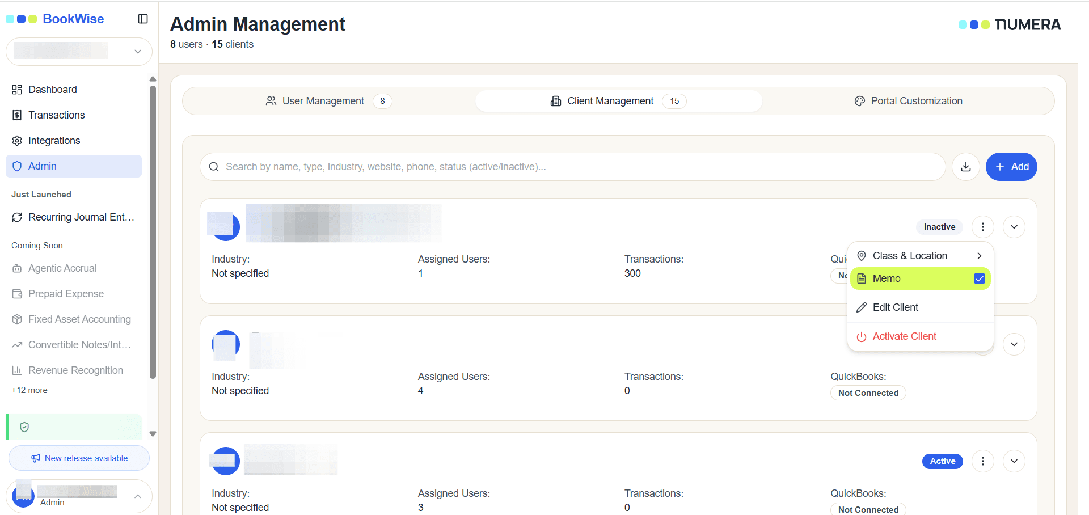Click the BookWise logo
Image resolution: width=1089 pixels, height=515 pixels.
tap(55, 19)
